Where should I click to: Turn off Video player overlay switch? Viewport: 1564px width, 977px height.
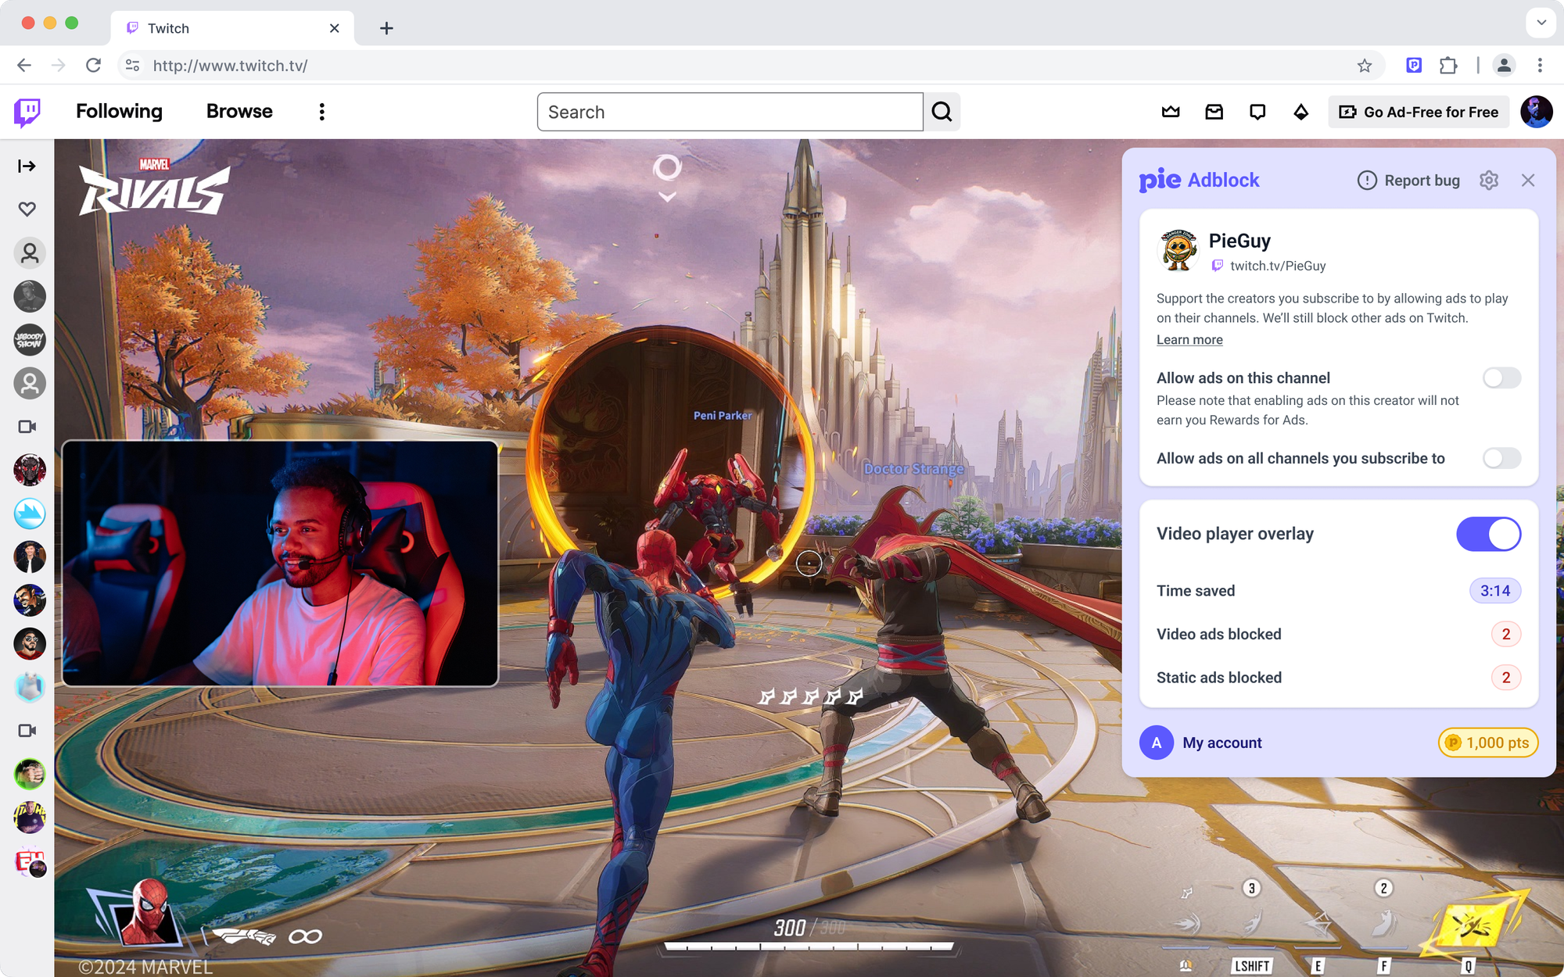pyautogui.click(x=1488, y=534)
